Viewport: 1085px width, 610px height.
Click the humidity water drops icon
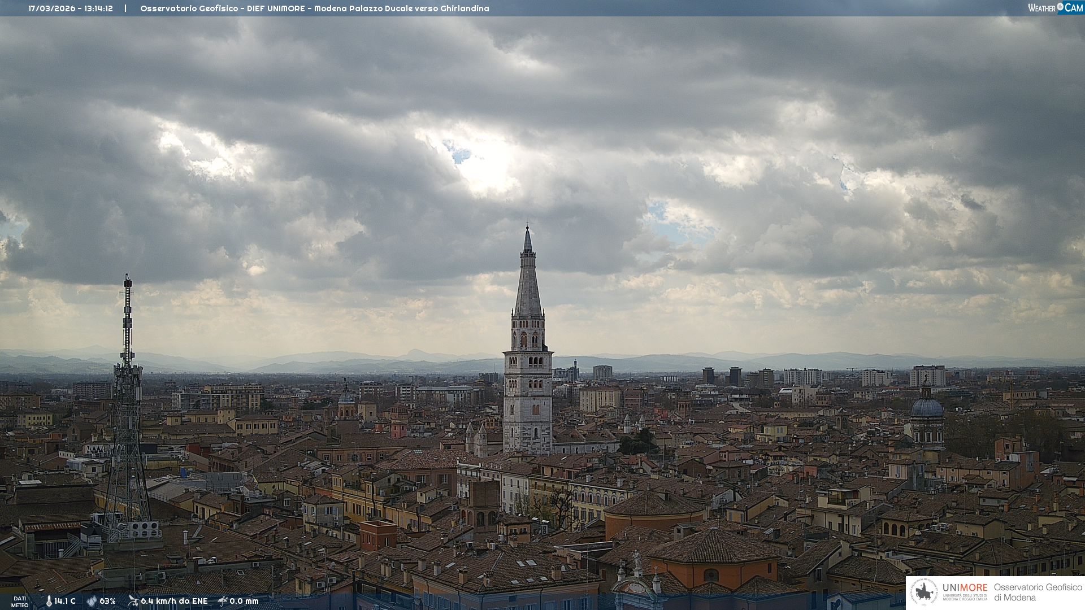pos(91,602)
